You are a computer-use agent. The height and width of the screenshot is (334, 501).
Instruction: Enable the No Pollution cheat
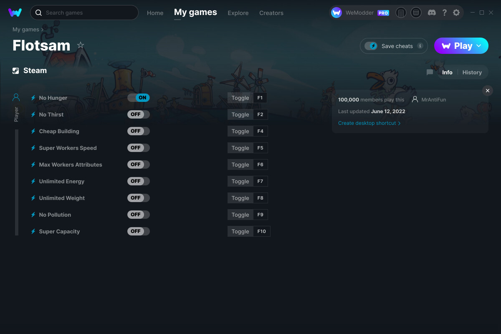[139, 215]
